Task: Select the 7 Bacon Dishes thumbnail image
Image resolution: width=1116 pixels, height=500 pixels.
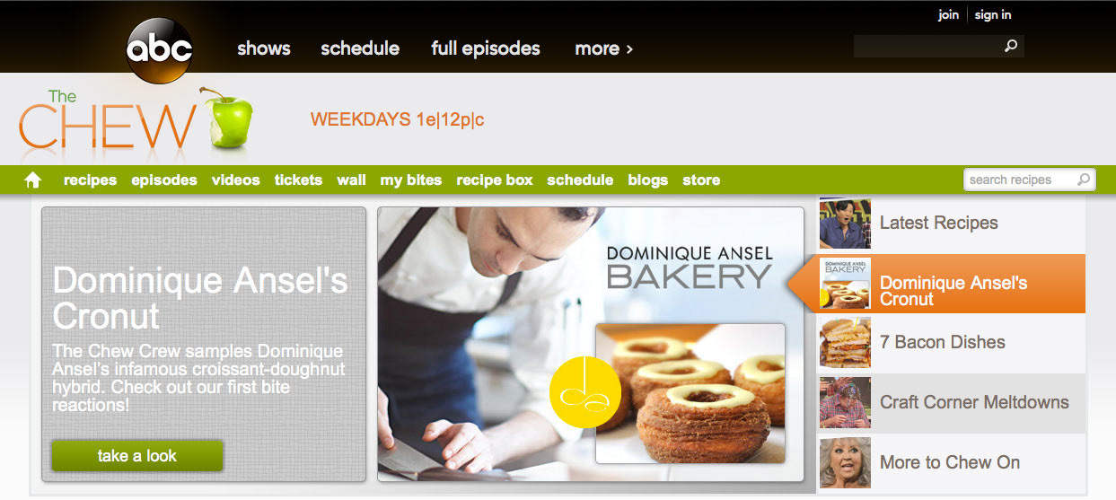Action: point(845,343)
